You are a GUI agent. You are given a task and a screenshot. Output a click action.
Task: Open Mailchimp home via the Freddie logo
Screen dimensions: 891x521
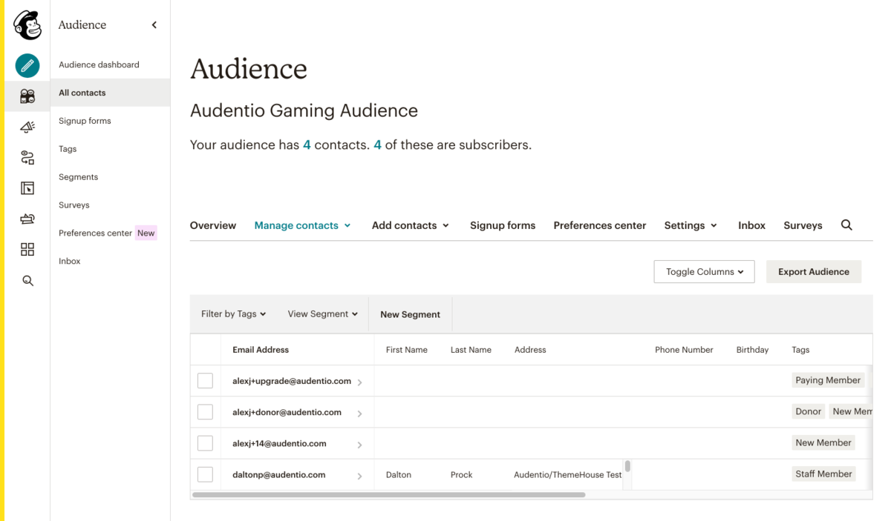click(27, 25)
